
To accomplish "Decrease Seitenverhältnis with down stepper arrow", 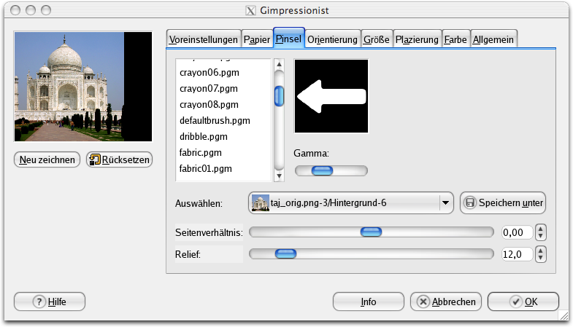I will [541, 236].
